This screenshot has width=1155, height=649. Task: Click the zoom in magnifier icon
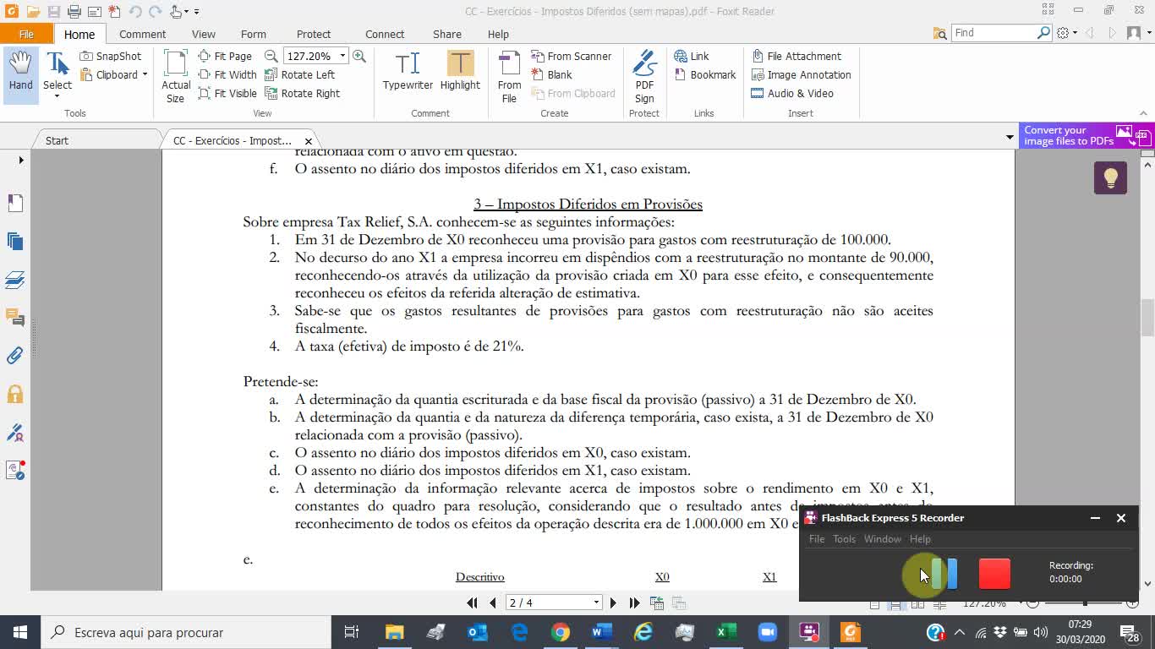pyautogui.click(x=359, y=56)
